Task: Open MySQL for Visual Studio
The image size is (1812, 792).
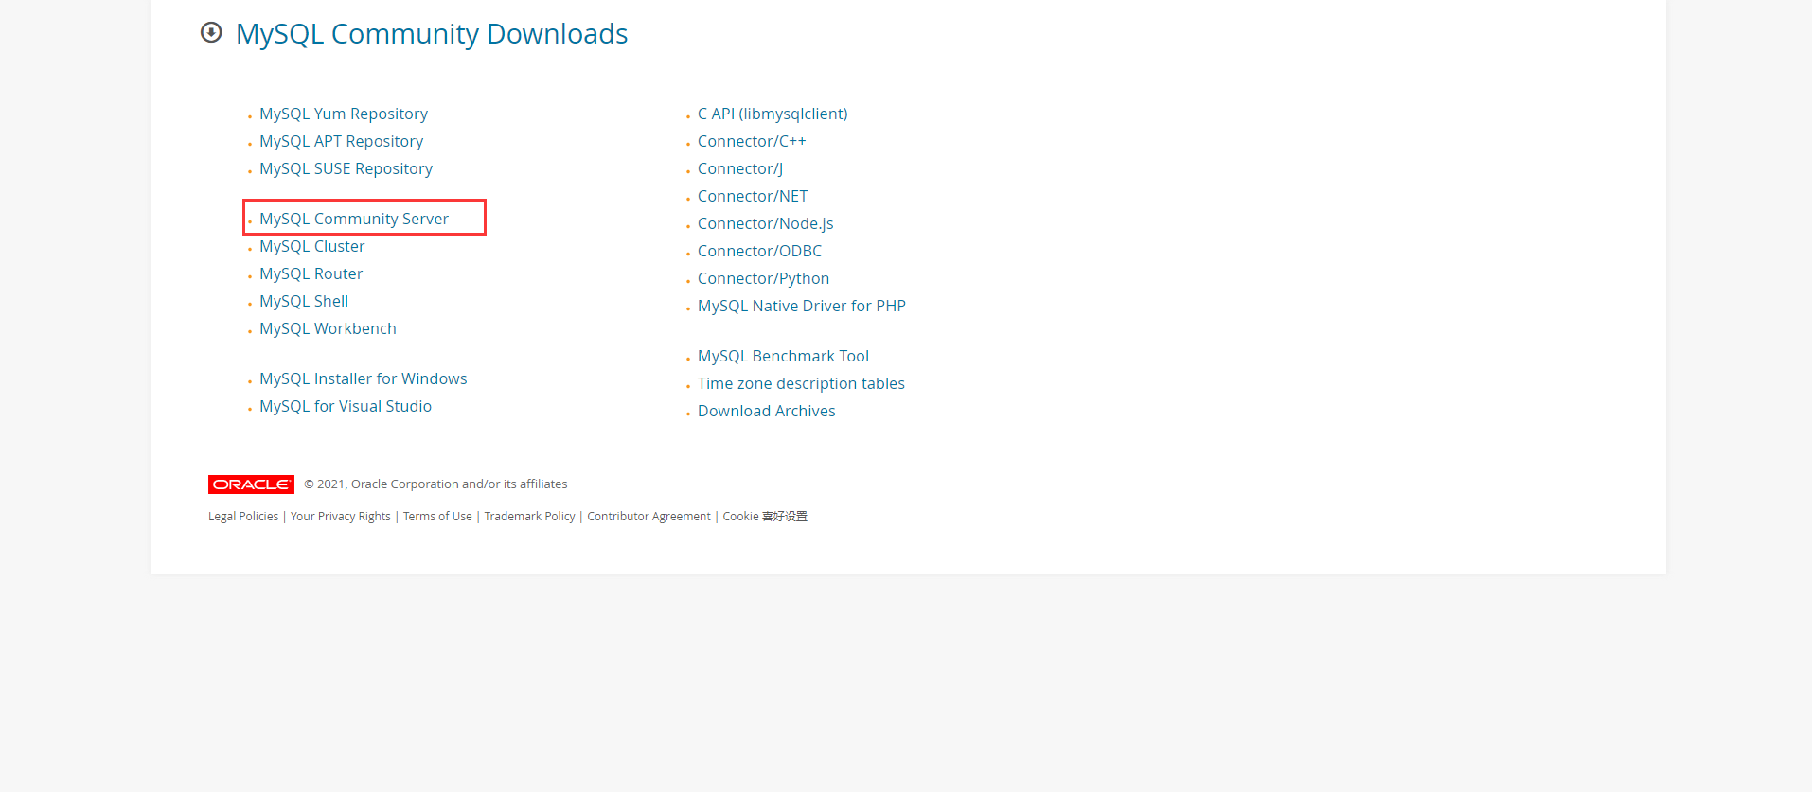Action: 346,406
